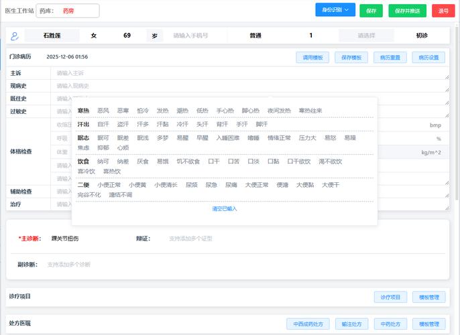Select symptom tag 厌食
460x335 pixels.
click(x=143, y=161)
